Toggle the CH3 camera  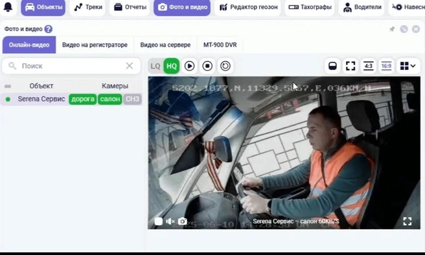[x=132, y=99]
